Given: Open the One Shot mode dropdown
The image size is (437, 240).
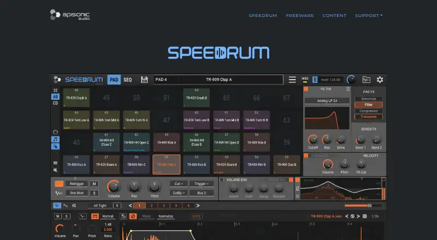Looking at the screenshot, I should coord(76,193).
